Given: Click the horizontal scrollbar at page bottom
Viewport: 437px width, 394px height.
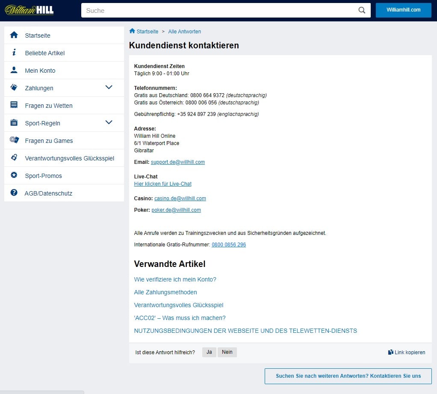Looking at the screenshot, I should click(x=42, y=392).
